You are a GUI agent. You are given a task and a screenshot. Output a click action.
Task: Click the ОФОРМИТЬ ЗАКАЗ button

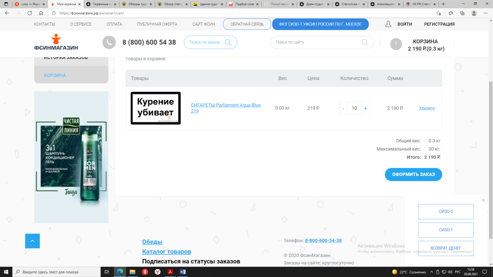[x=413, y=174]
